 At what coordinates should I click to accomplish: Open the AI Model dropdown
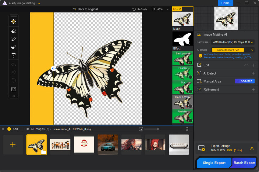tap(252, 50)
